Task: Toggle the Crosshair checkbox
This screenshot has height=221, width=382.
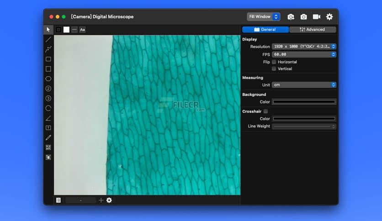Action: coord(265,111)
